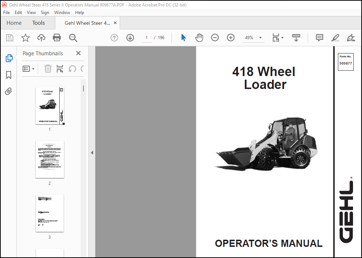Go to next page arrow

pyautogui.click(x=130, y=38)
